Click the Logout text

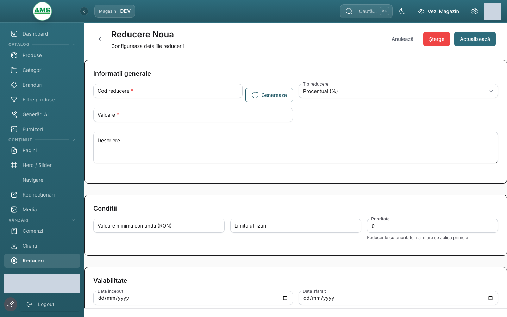click(46, 304)
